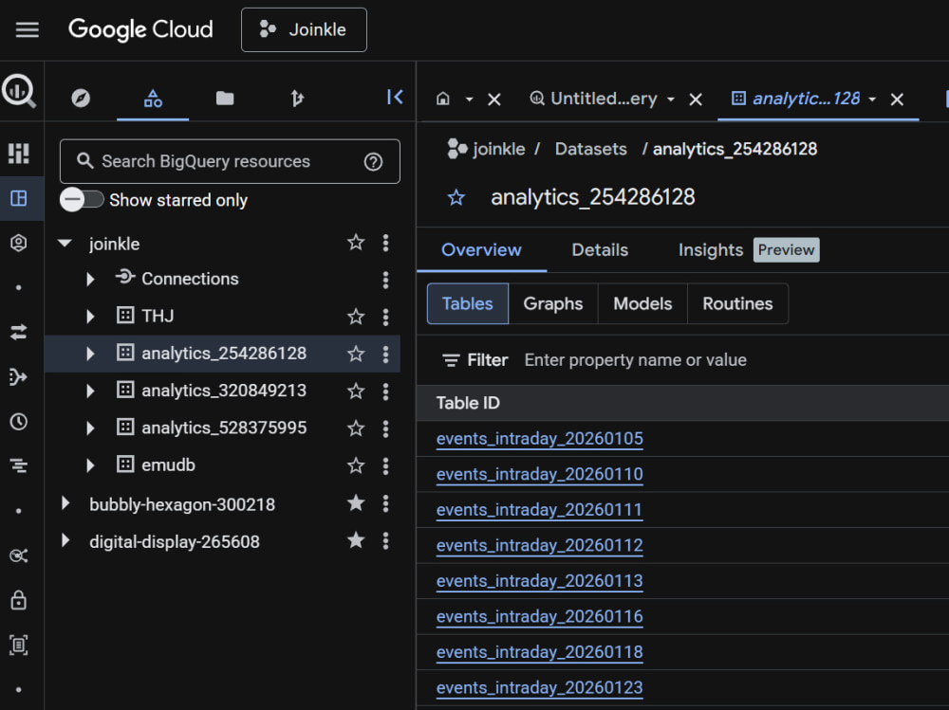The image size is (949, 710).
Task: Open the help icon in the search box
Action: pyautogui.click(x=373, y=161)
